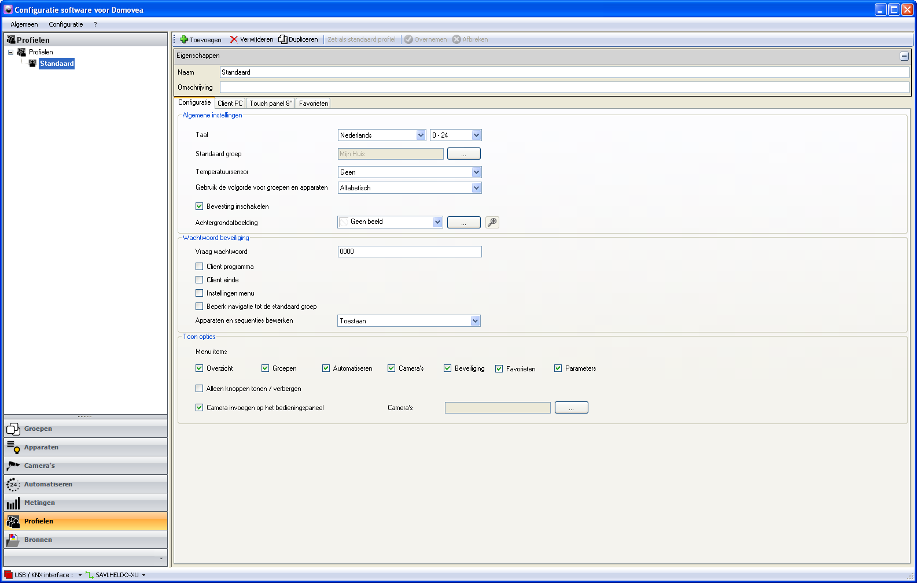917x583 pixels.
Task: Open the SAVLHELDO-XU server dropdown arrow
Action: coord(144,575)
